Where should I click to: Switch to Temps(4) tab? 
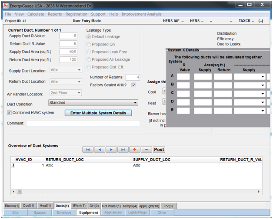tap(130, 206)
